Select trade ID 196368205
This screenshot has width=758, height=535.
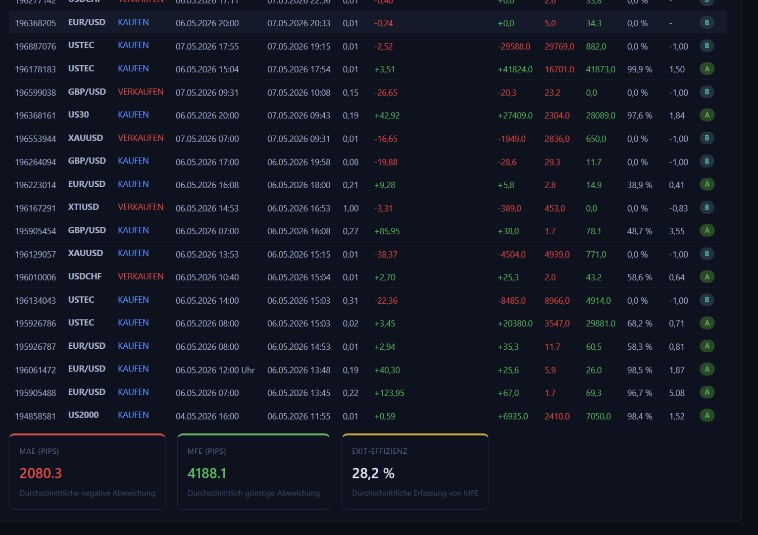click(x=35, y=23)
